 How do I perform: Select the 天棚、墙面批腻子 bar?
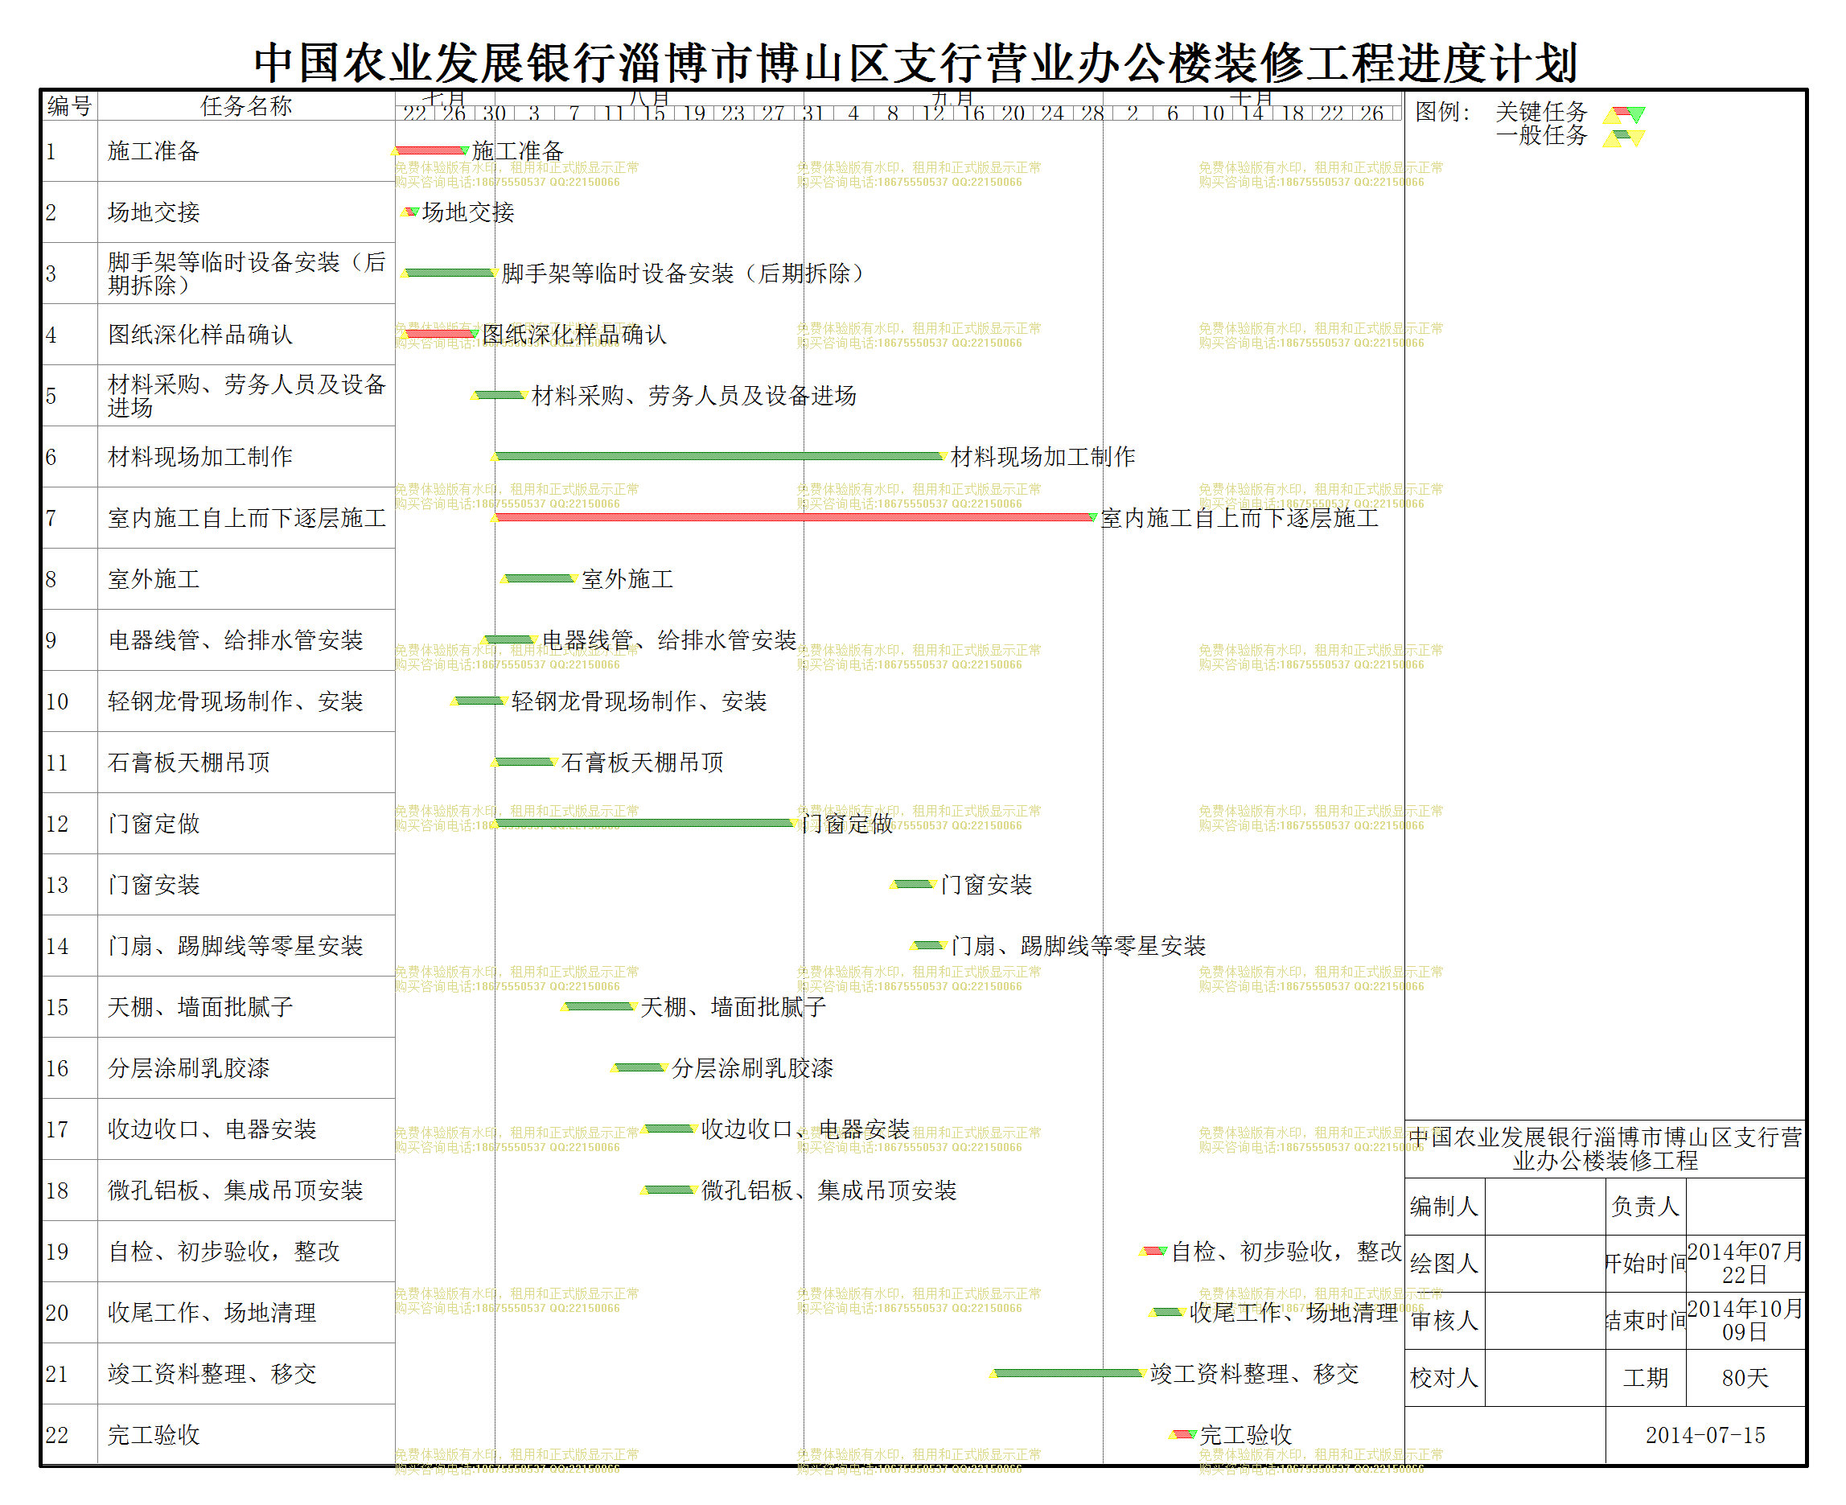click(599, 1005)
